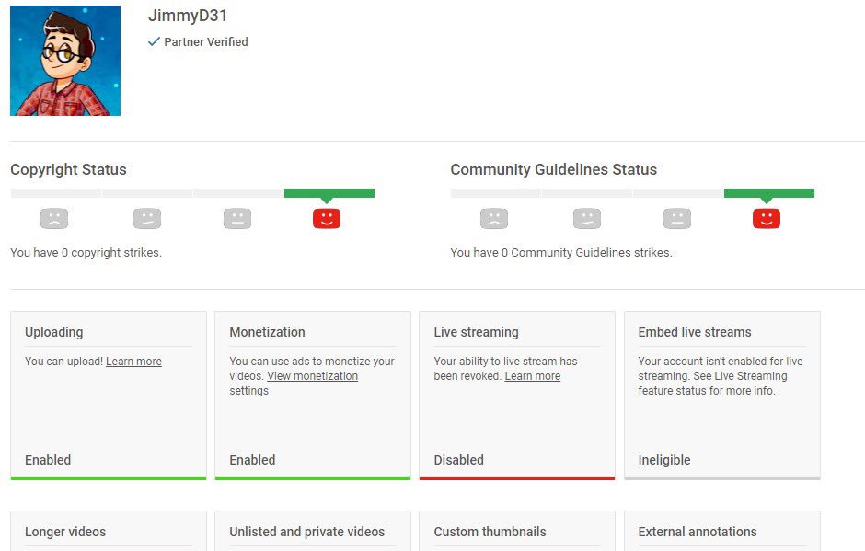Click the neutral grey face icon nearest the red face under Copyright Status
The width and height of the screenshot is (865, 551).
click(237, 218)
